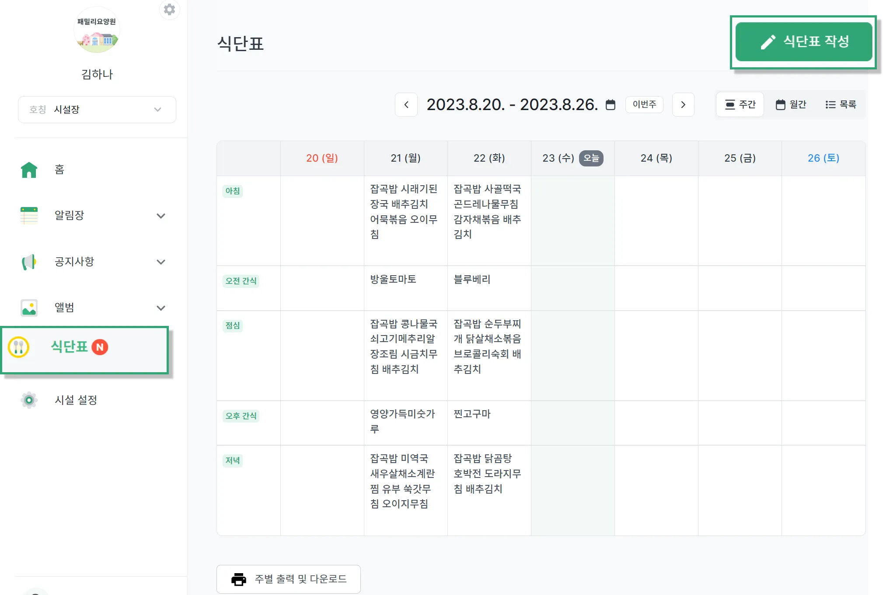883x595 pixels.
Task: Click the 알림장 notebook icon
Action: tap(29, 216)
